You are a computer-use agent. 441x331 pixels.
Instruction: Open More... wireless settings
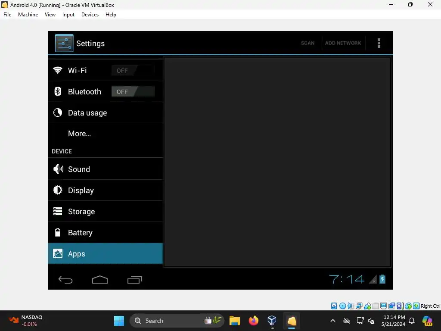(106, 134)
